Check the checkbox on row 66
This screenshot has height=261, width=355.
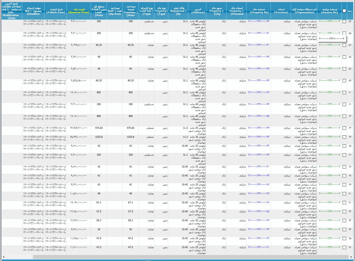344,155
